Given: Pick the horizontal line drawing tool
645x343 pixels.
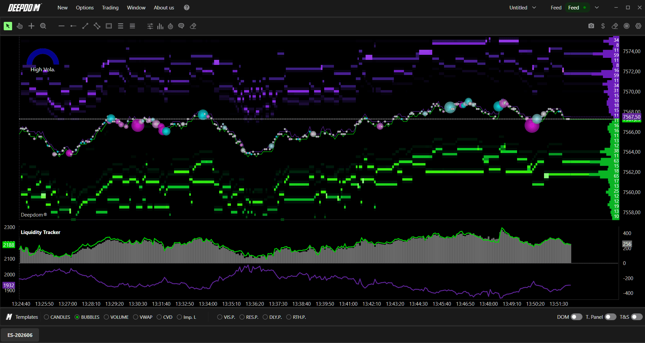Looking at the screenshot, I should pyautogui.click(x=61, y=26).
